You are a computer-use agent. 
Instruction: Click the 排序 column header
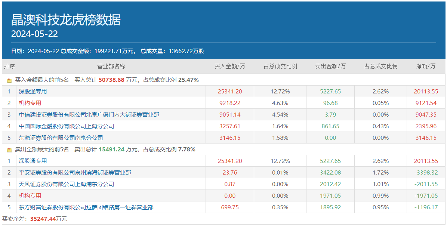click(x=9, y=67)
